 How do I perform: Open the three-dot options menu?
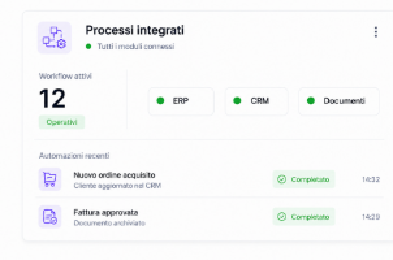tap(375, 32)
